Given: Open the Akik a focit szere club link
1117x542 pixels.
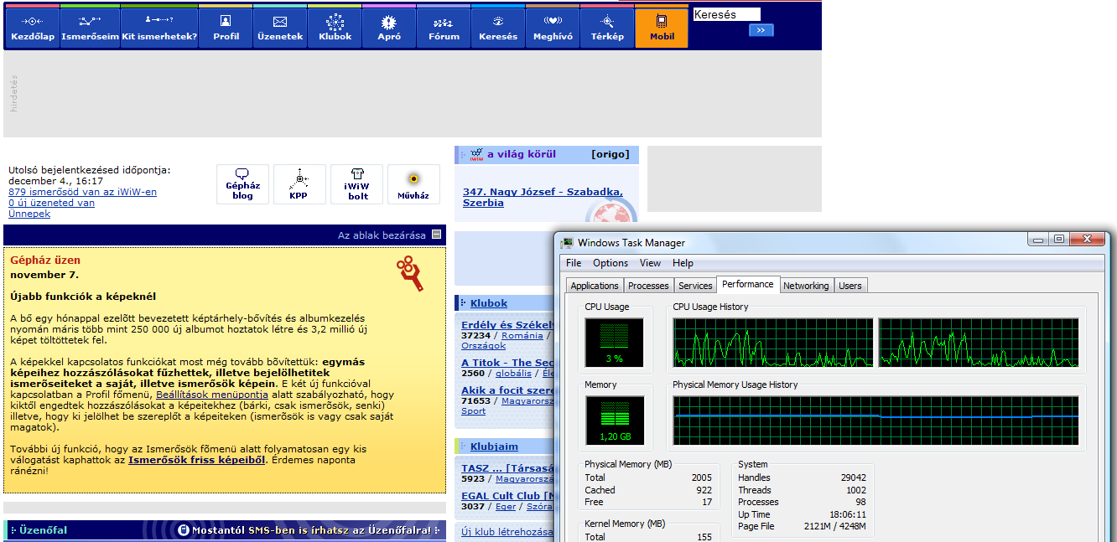Looking at the screenshot, I should [508, 390].
